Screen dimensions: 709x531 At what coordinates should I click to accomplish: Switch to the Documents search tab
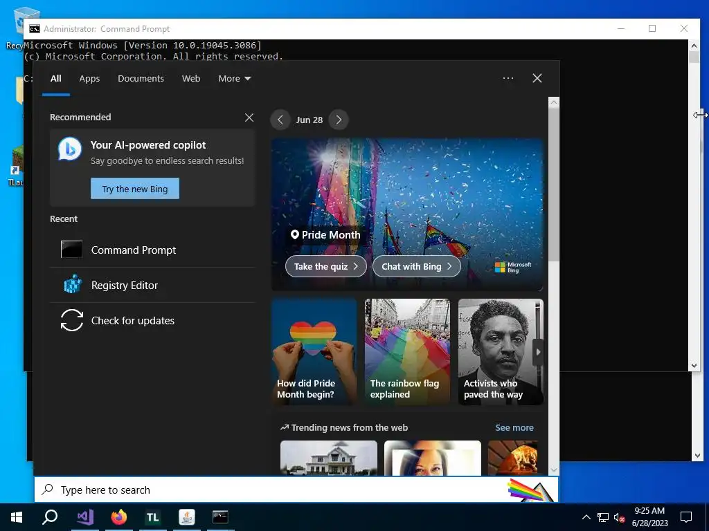point(141,79)
